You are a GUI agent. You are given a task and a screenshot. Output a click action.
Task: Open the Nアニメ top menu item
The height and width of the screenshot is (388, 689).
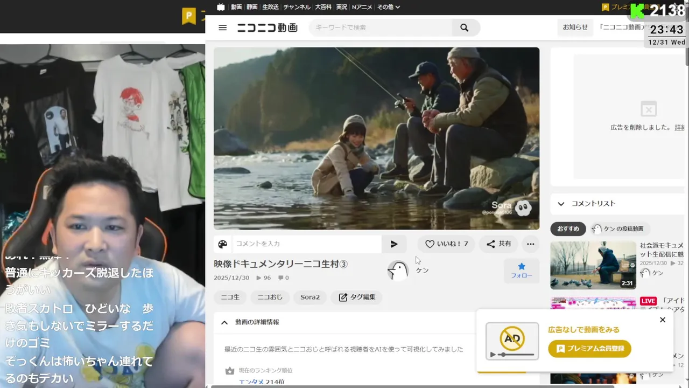[x=362, y=7]
